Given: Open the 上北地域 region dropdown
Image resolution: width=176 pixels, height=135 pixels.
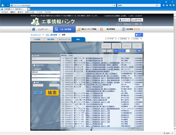Looking at the screenshot, I should (137, 39).
